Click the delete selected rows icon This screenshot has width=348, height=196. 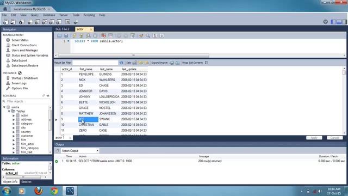point(147,63)
